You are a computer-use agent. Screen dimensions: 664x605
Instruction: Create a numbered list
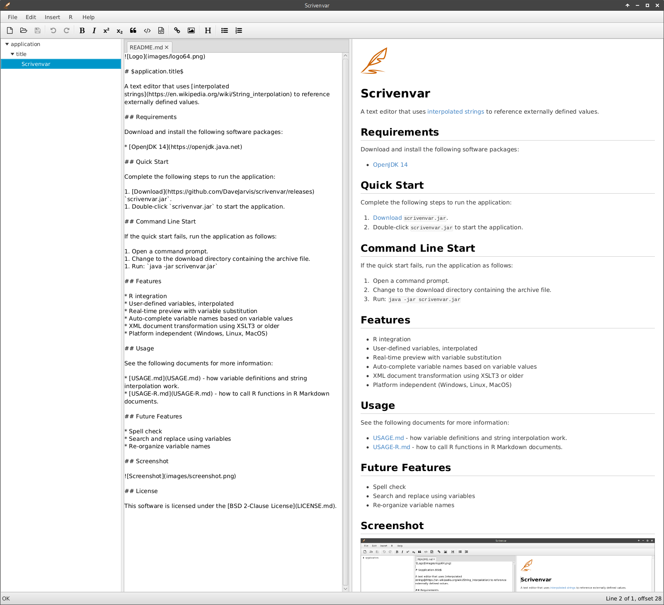(239, 30)
